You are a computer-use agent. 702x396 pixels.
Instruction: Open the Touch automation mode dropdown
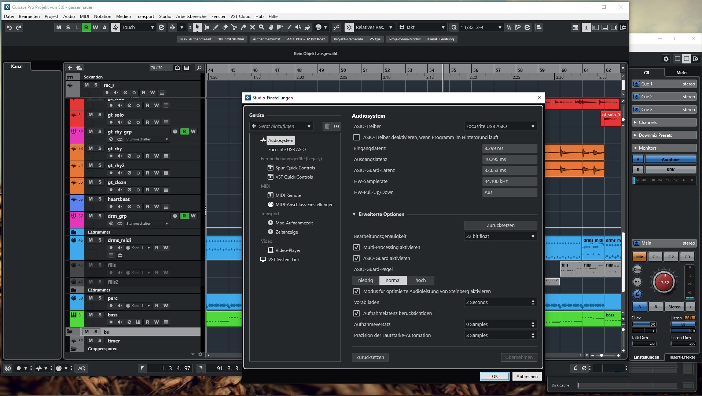point(138,27)
